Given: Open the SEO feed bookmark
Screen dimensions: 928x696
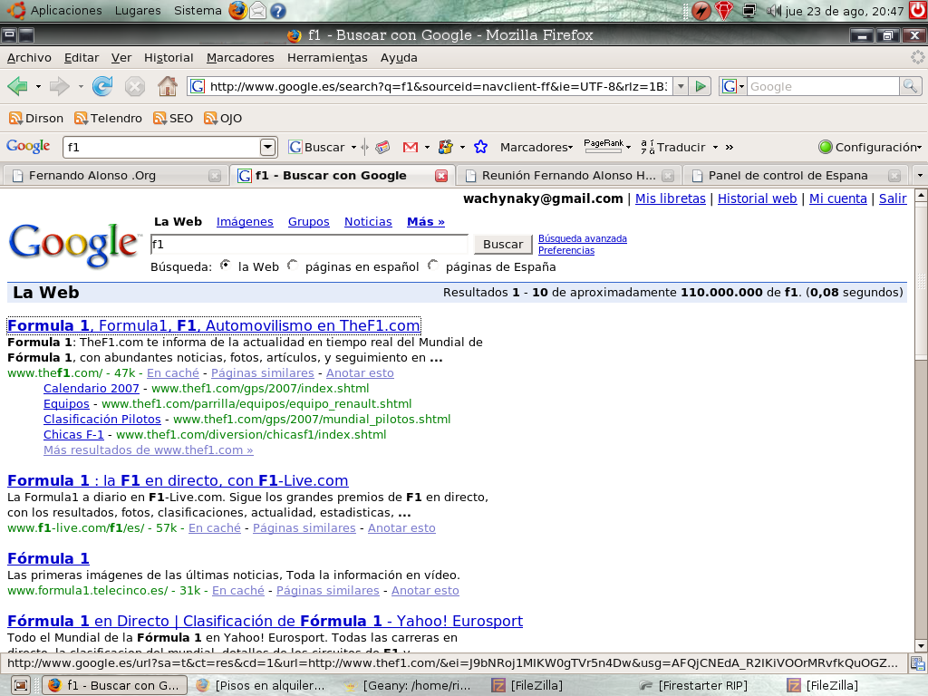Looking at the screenshot, I should pyautogui.click(x=173, y=119).
